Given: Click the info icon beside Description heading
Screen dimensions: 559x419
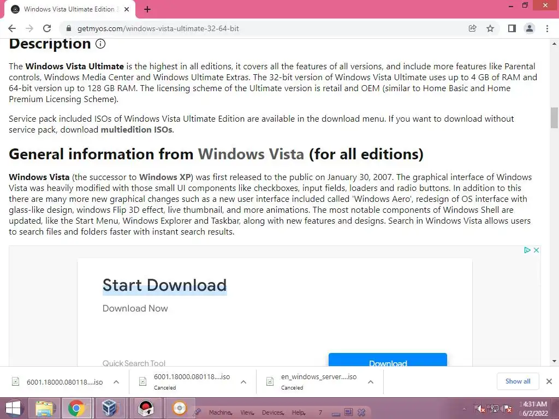Looking at the screenshot, I should pos(100,44).
